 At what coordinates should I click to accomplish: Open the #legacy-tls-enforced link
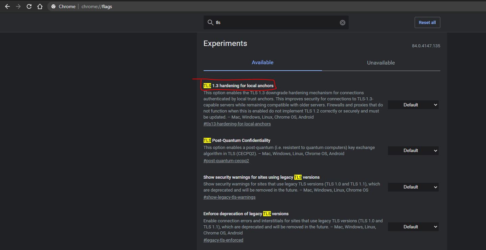(x=223, y=240)
